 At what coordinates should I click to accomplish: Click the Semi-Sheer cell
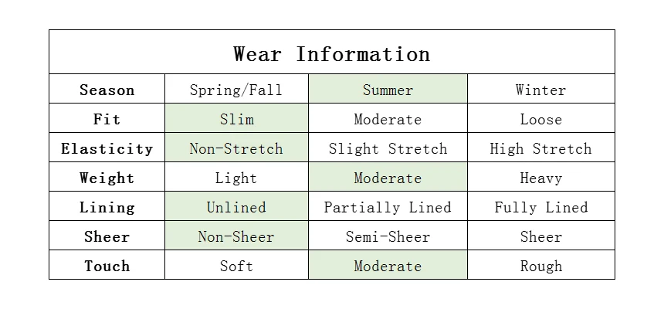388,235
